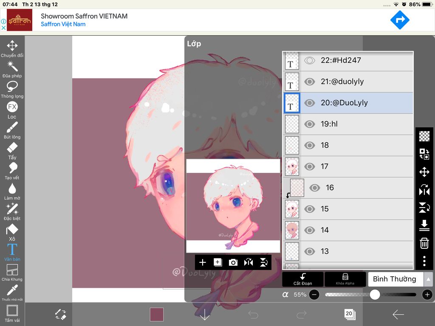
Task: Duplicate layer using the copy-plus icon
Action: tap(218, 262)
